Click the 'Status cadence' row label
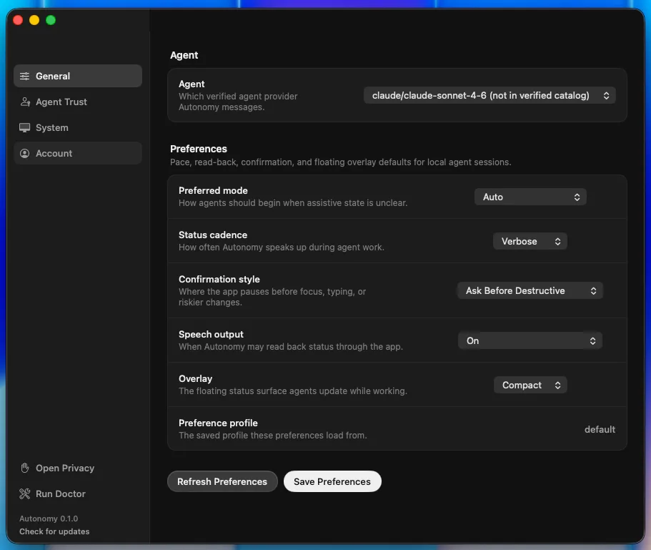The height and width of the screenshot is (550, 651). point(213,235)
